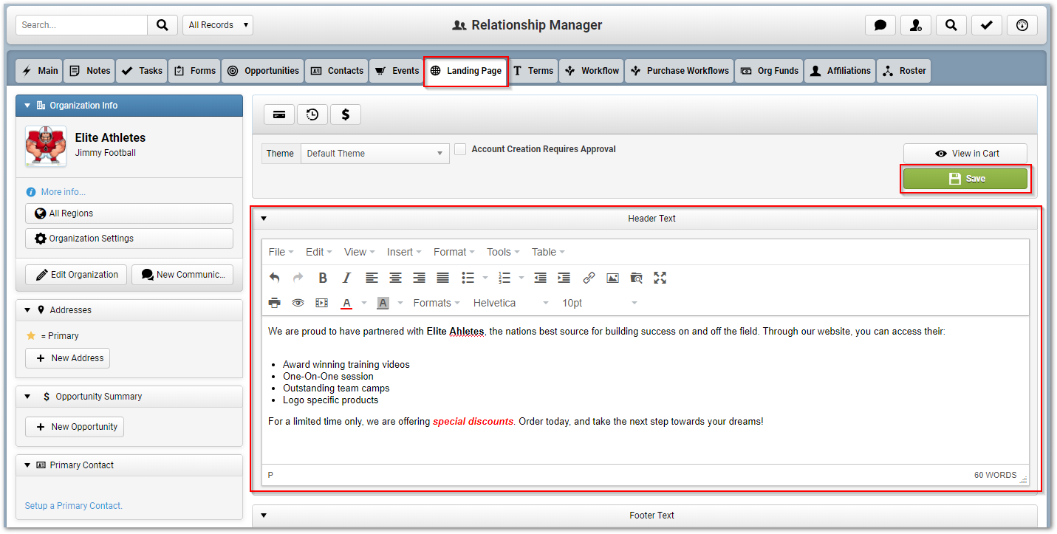The height and width of the screenshot is (534, 1057).
Task: Click the checkmark icon in top-right toolbar
Action: click(x=987, y=25)
